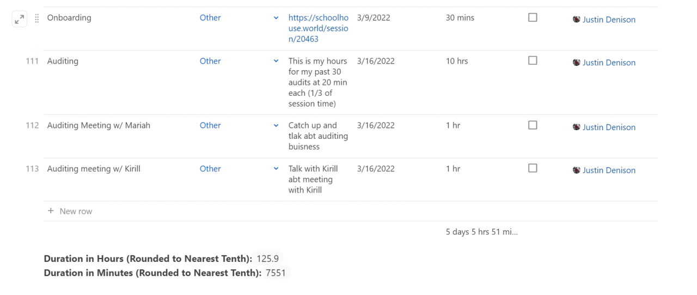The height and width of the screenshot is (295, 697).
Task: Click avatar beside Mariah meeting row
Action: 576,127
